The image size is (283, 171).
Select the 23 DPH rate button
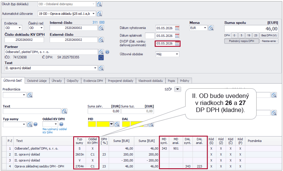(x=256, y=35)
